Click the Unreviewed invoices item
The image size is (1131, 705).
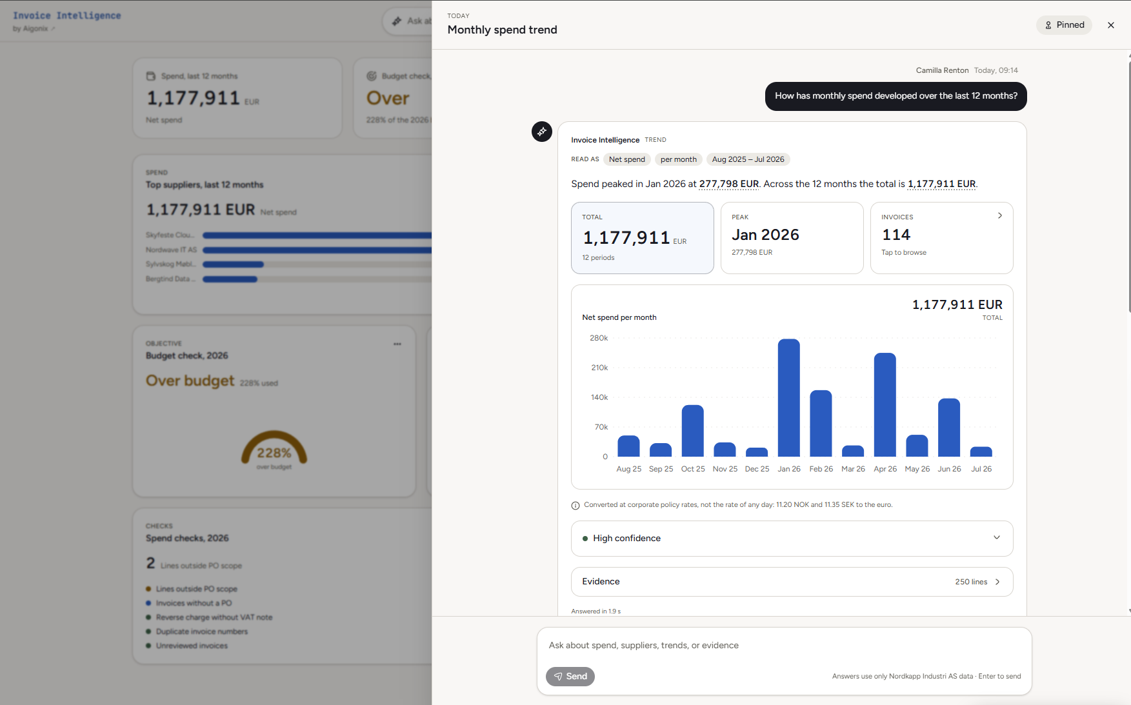[x=191, y=646]
